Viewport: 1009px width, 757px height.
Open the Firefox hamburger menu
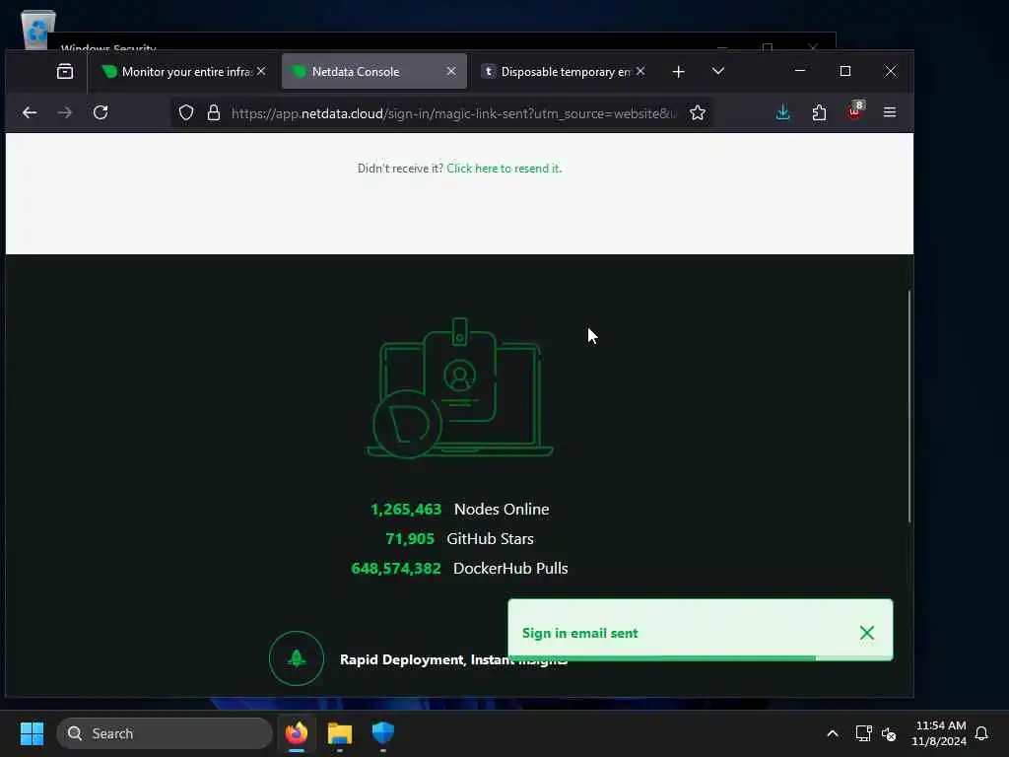point(890,112)
